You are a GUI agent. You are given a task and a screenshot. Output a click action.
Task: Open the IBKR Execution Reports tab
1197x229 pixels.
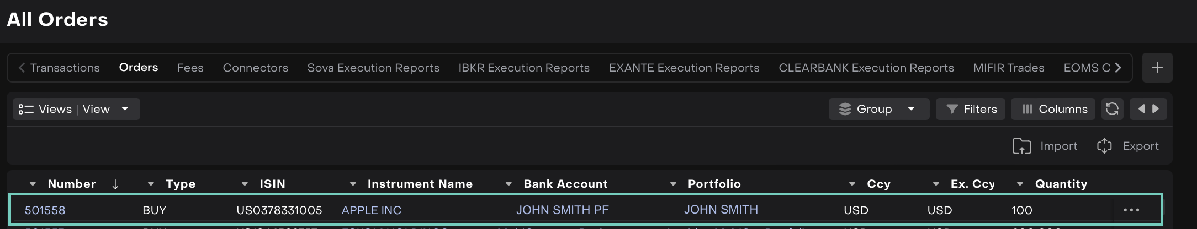[523, 68]
